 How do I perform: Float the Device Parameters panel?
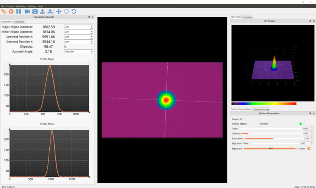click(x=310, y=113)
